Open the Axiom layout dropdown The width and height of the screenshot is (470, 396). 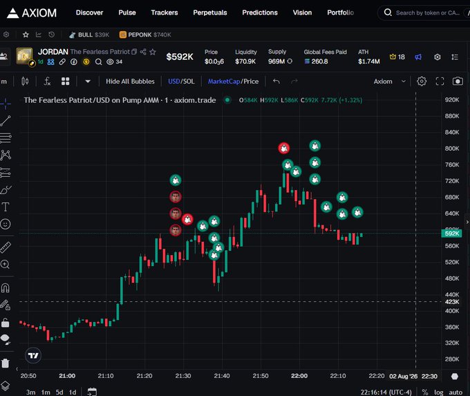click(390, 82)
